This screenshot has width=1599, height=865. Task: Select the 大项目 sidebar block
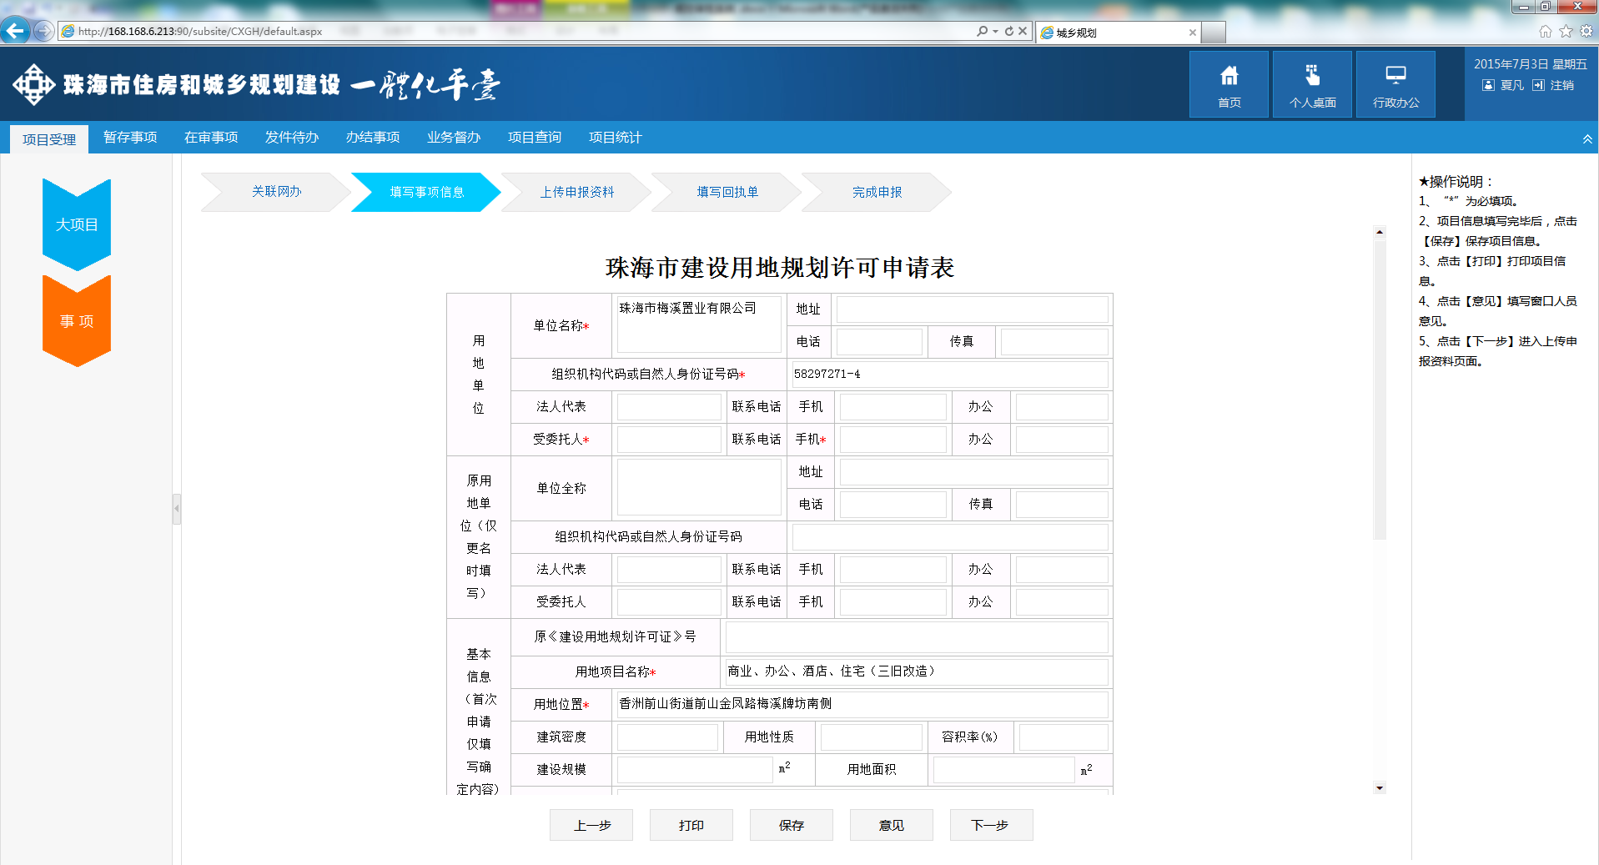pyautogui.click(x=77, y=224)
